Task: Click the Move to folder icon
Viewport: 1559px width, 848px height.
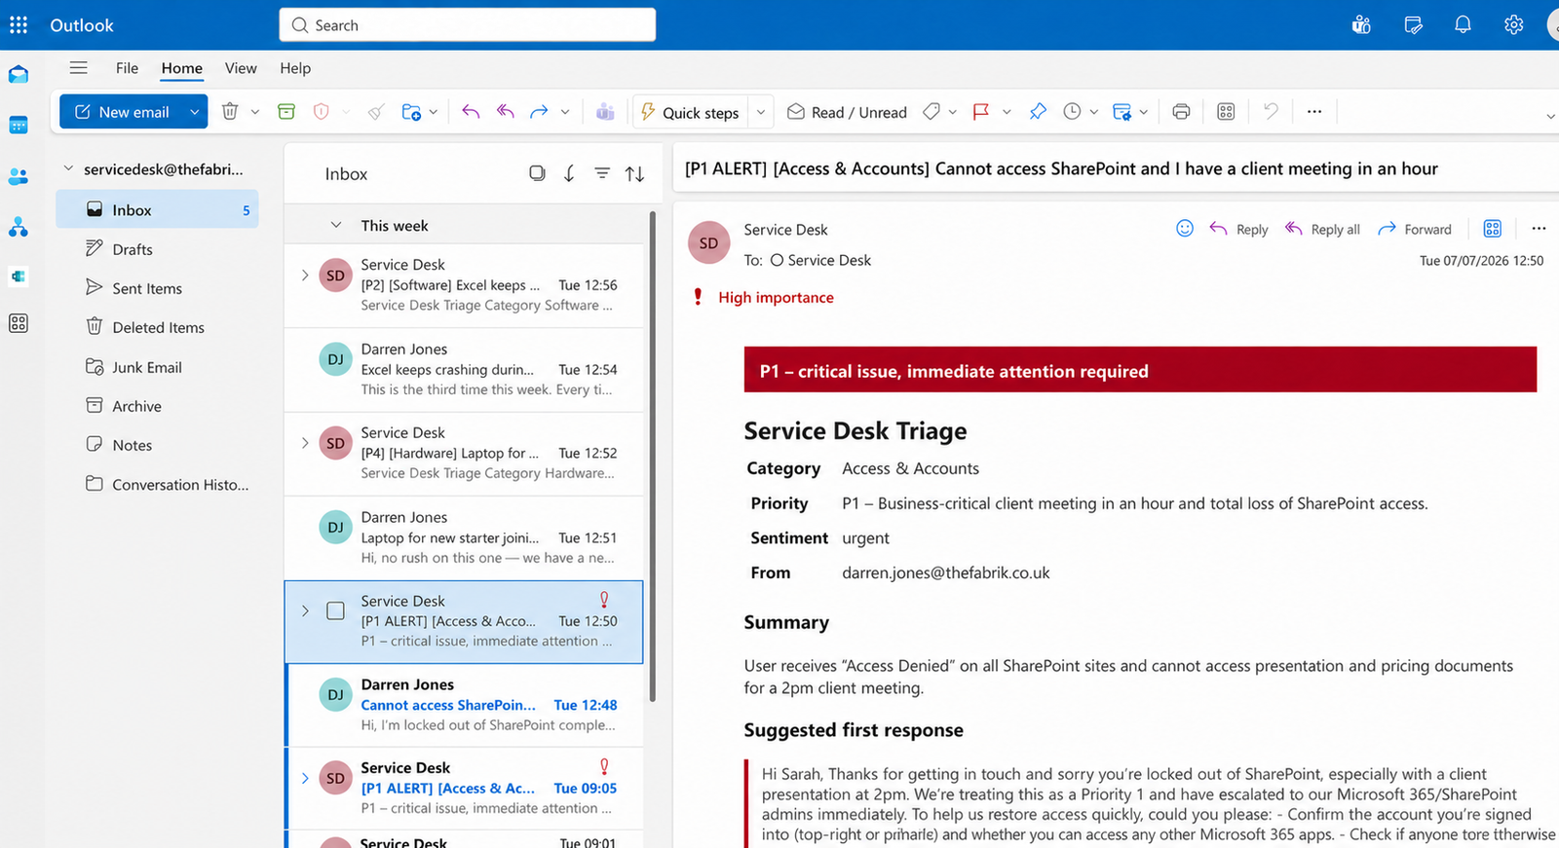Action: tap(411, 112)
